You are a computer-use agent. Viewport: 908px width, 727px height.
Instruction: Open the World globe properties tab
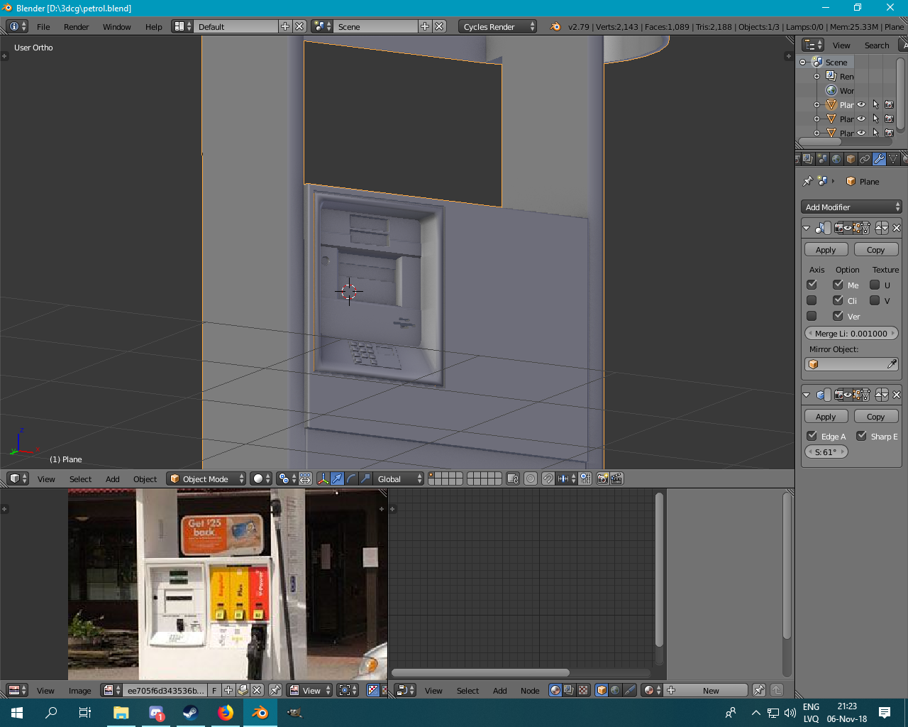836,159
